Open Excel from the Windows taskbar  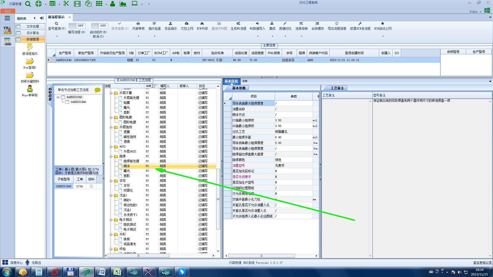[117, 272]
